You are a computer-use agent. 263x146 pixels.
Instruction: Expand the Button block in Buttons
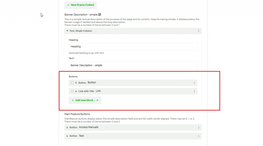tap(76, 83)
